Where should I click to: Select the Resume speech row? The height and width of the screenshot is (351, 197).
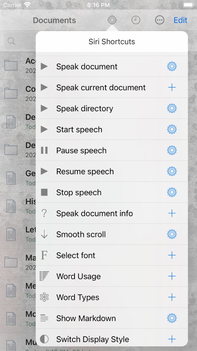coord(112,171)
